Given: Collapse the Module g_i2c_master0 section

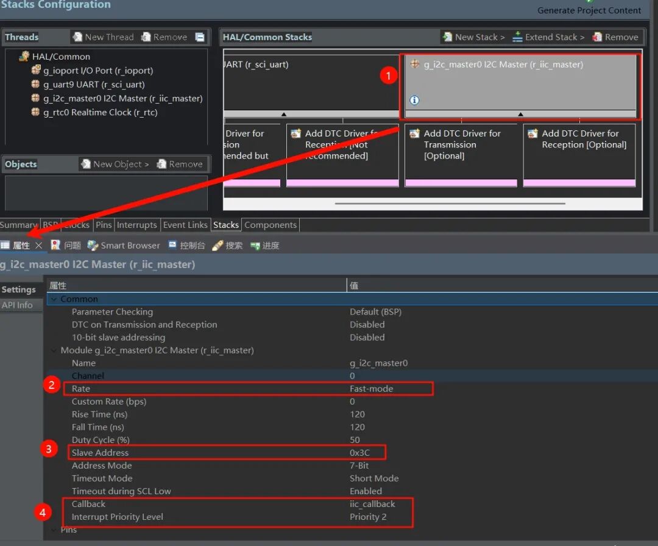Looking at the screenshot, I should tap(54, 350).
